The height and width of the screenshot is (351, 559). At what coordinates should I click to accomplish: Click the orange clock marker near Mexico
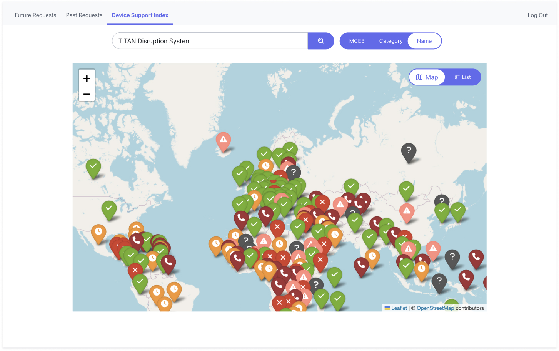click(98, 232)
